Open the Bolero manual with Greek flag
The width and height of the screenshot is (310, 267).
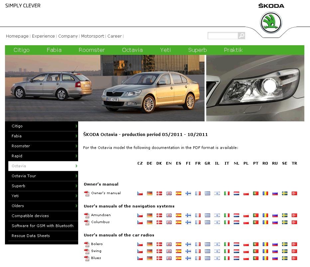pos(208,244)
